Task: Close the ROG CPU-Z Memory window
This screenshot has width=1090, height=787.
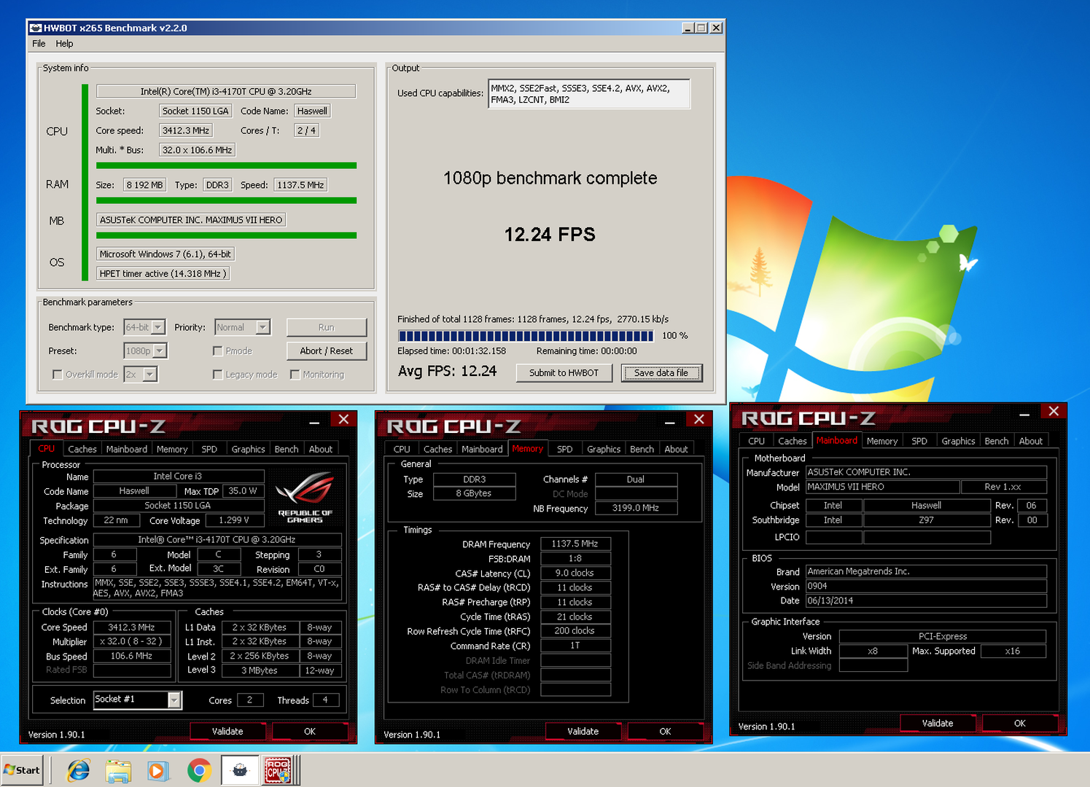Action: 699,419
